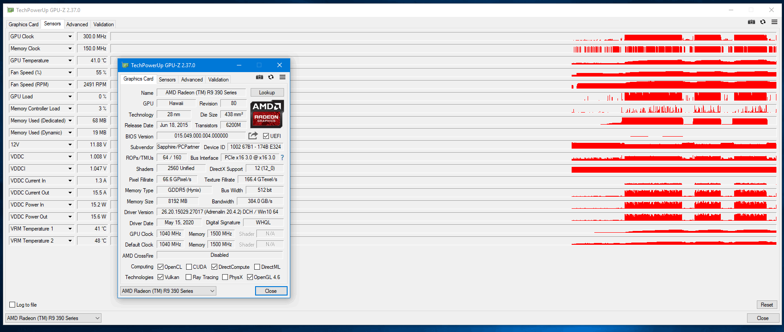Click the AMD Radeon Graphics logo
Viewport: 784px width, 332px height.
tap(267, 114)
